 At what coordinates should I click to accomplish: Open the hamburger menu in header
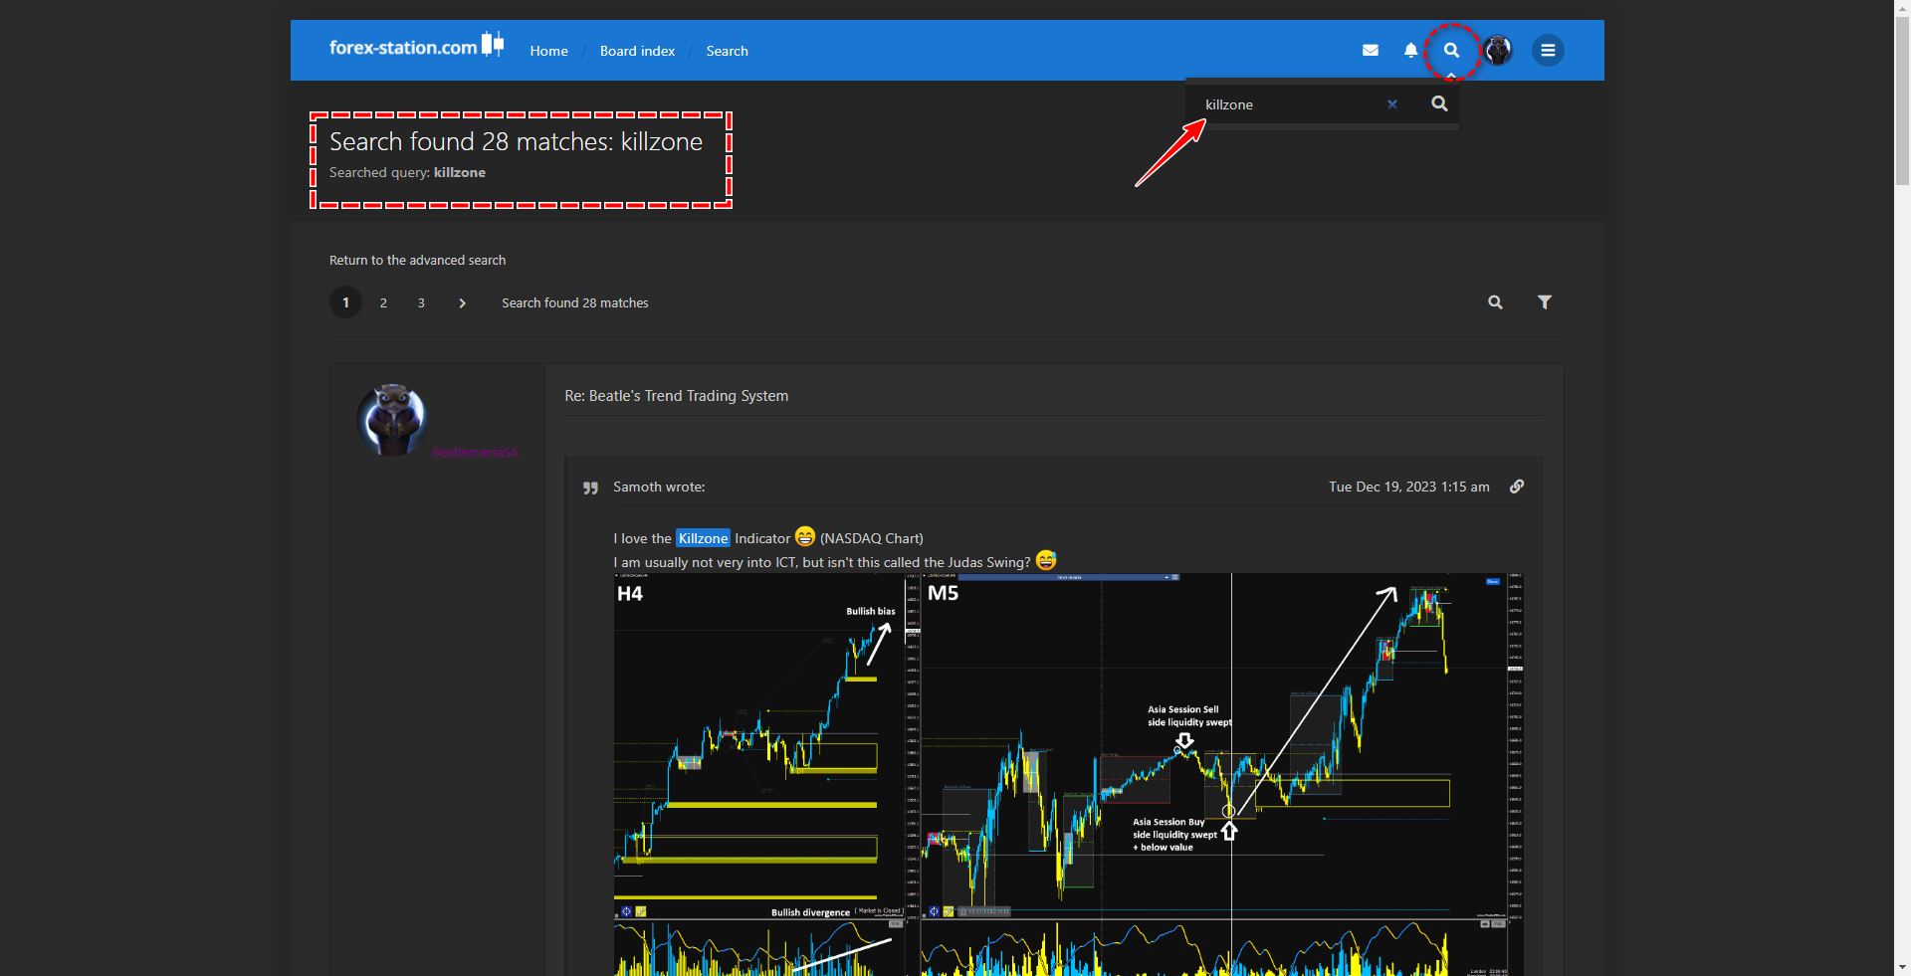1548,50
